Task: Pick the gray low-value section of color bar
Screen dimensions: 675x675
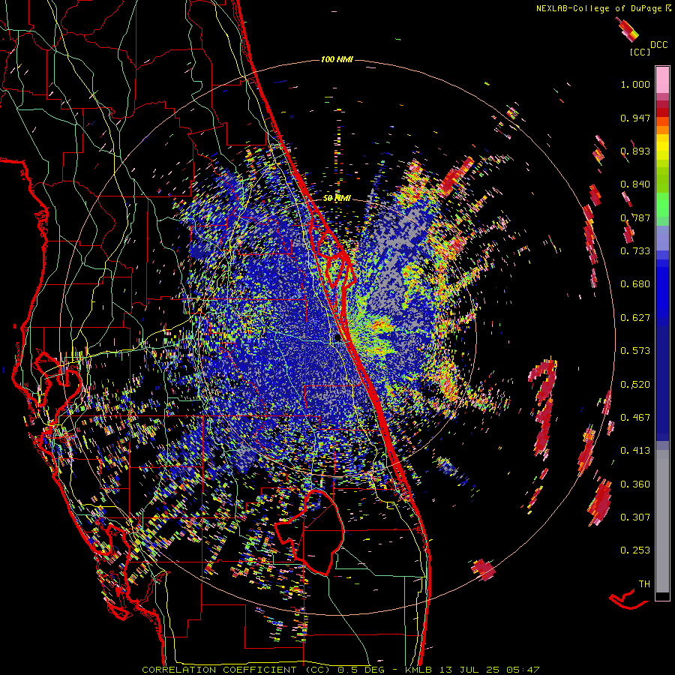Action: click(662, 521)
